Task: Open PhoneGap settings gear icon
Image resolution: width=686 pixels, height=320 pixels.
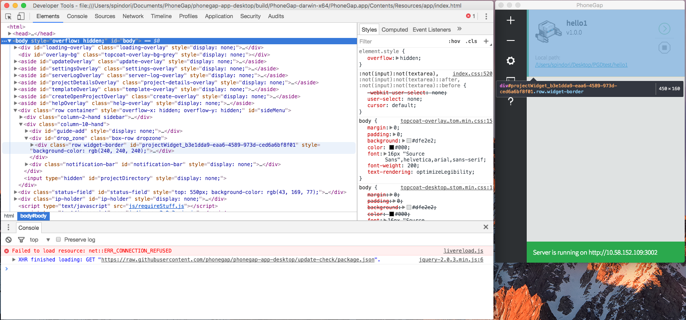Action: (511, 61)
